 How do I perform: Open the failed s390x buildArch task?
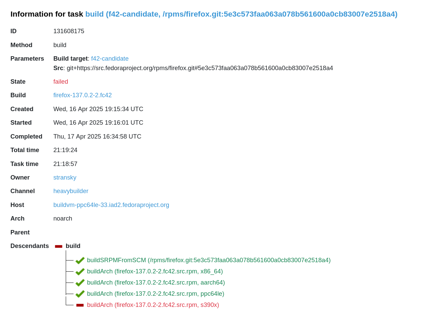click(153, 305)
